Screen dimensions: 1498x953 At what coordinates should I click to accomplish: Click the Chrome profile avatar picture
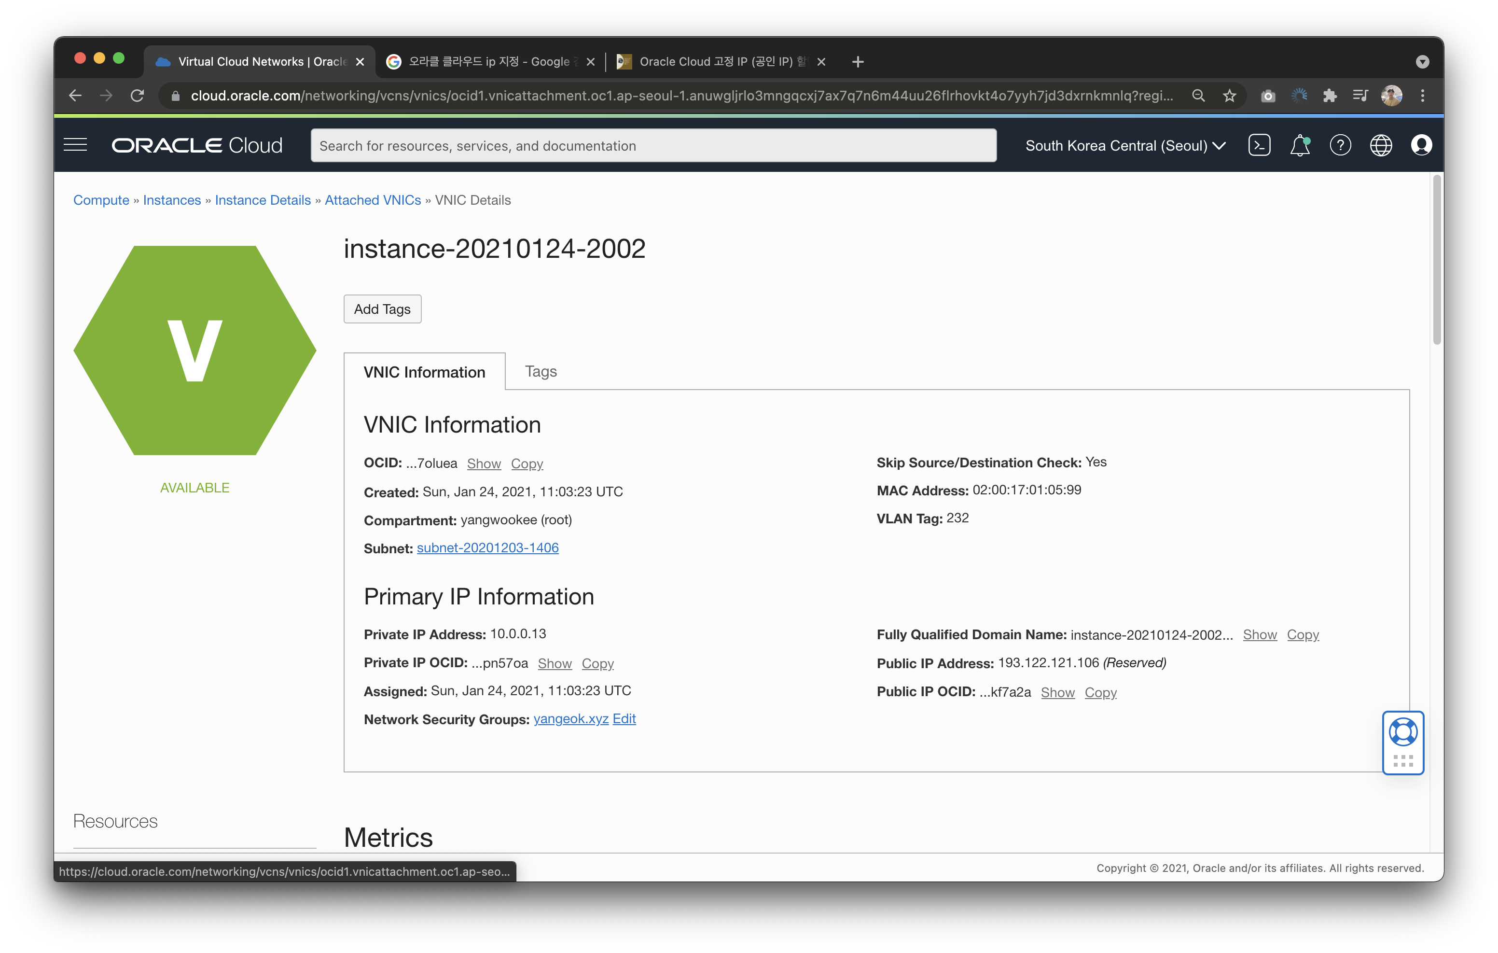pyautogui.click(x=1391, y=96)
